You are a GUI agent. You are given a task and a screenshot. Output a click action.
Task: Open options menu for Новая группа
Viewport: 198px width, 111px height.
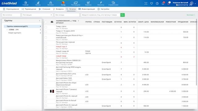click(x=40, y=33)
